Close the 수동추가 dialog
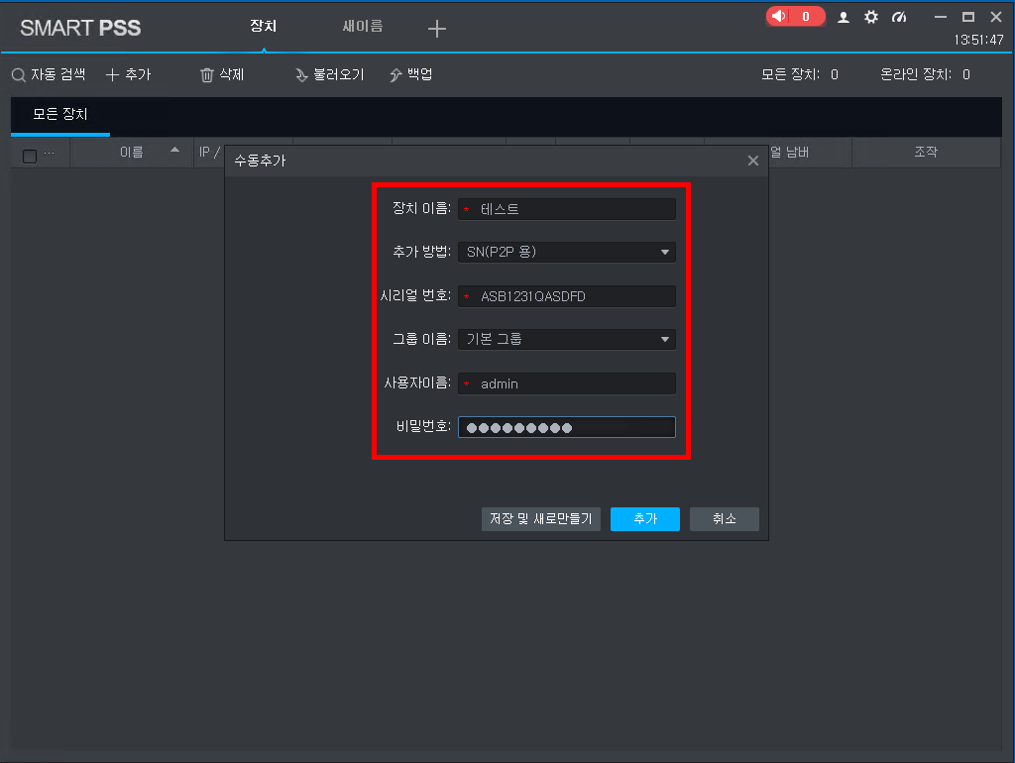The image size is (1015, 763). tap(752, 161)
